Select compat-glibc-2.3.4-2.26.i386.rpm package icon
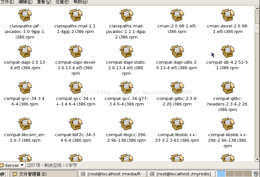 (177, 88)
